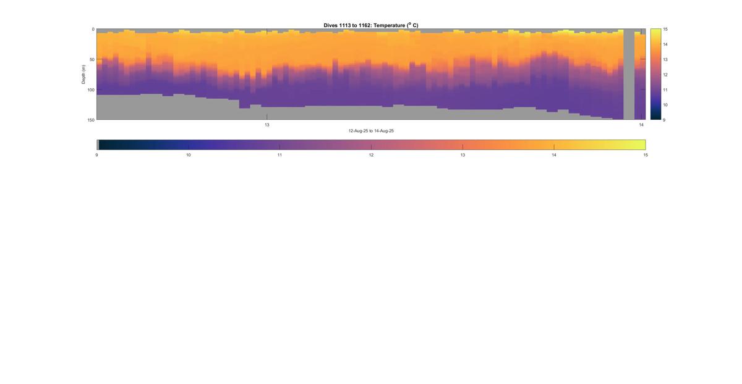Click the "13" tick label on the horizontal colorbar
This screenshot has width=742, height=384.
pos(463,156)
